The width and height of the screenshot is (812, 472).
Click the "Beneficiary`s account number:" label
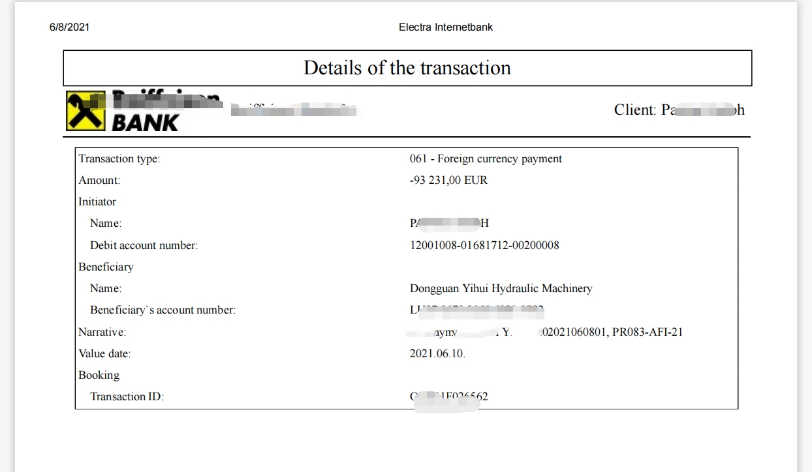click(x=163, y=310)
